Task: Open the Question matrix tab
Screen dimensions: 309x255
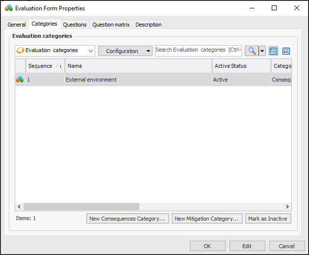Action: (111, 25)
